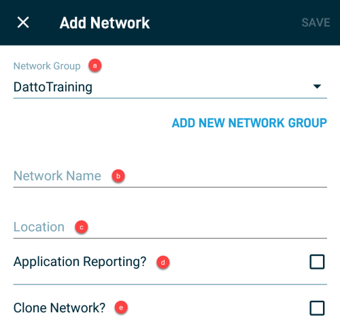Tick the Clone Network checkbox
The image size is (340, 330).
point(317,308)
